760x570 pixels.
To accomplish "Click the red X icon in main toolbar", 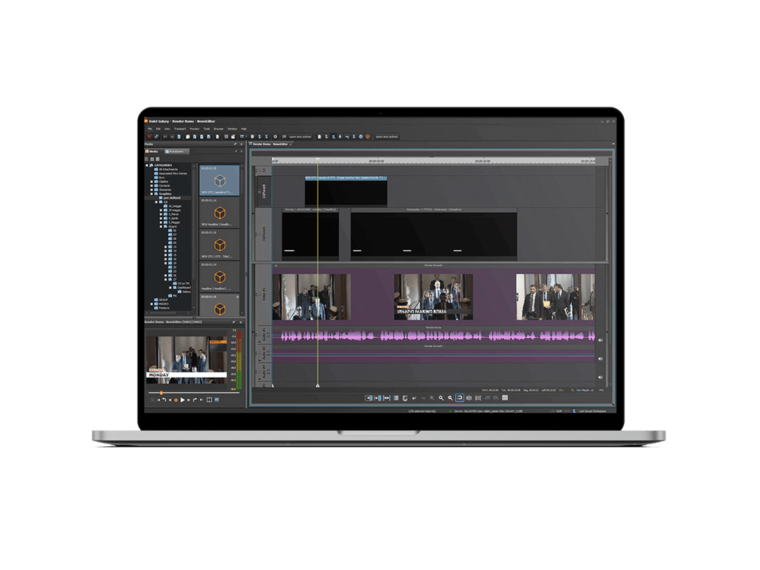I will coord(149,137).
